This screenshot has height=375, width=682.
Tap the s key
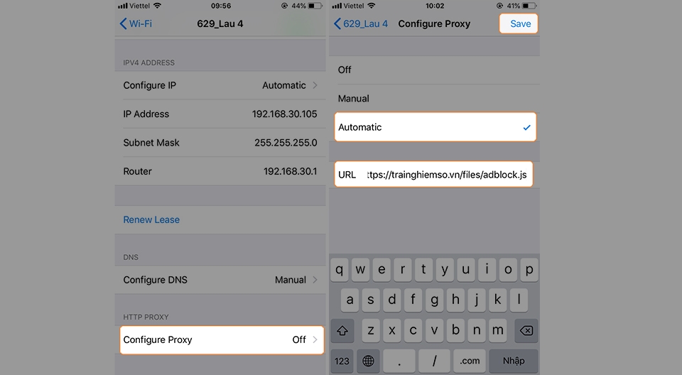(x=371, y=300)
